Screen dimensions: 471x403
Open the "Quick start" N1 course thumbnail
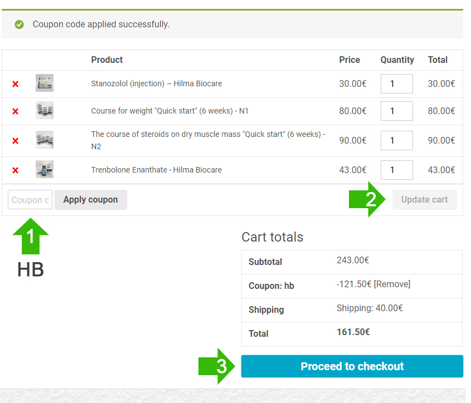point(45,111)
